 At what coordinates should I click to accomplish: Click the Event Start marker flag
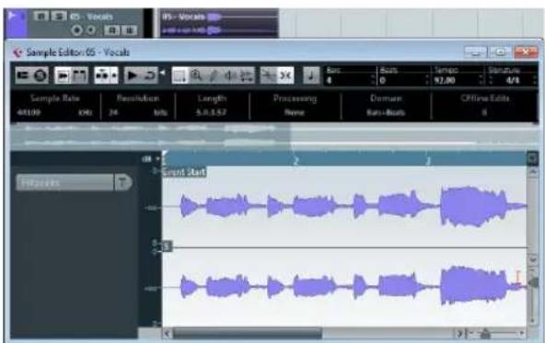pyautogui.click(x=184, y=172)
